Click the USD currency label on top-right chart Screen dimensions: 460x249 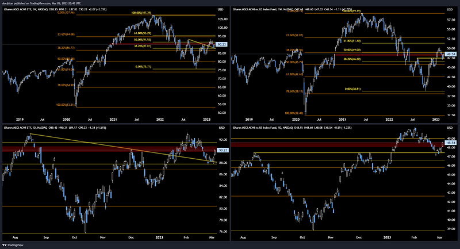[x=450, y=9]
